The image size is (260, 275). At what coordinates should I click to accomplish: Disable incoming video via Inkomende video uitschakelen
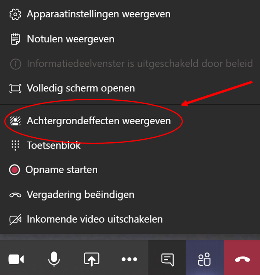coord(130,219)
